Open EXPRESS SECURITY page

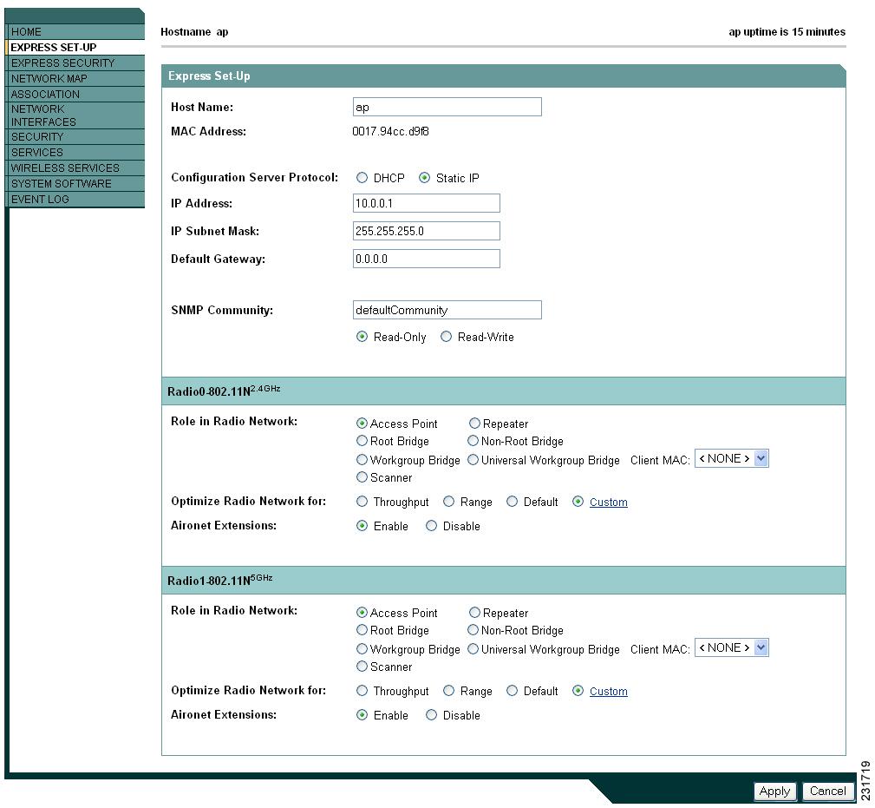75,63
